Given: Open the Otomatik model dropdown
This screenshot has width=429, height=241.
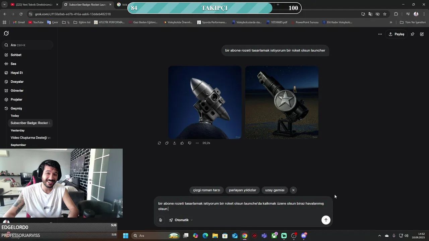Looking at the screenshot, I should [181, 220].
